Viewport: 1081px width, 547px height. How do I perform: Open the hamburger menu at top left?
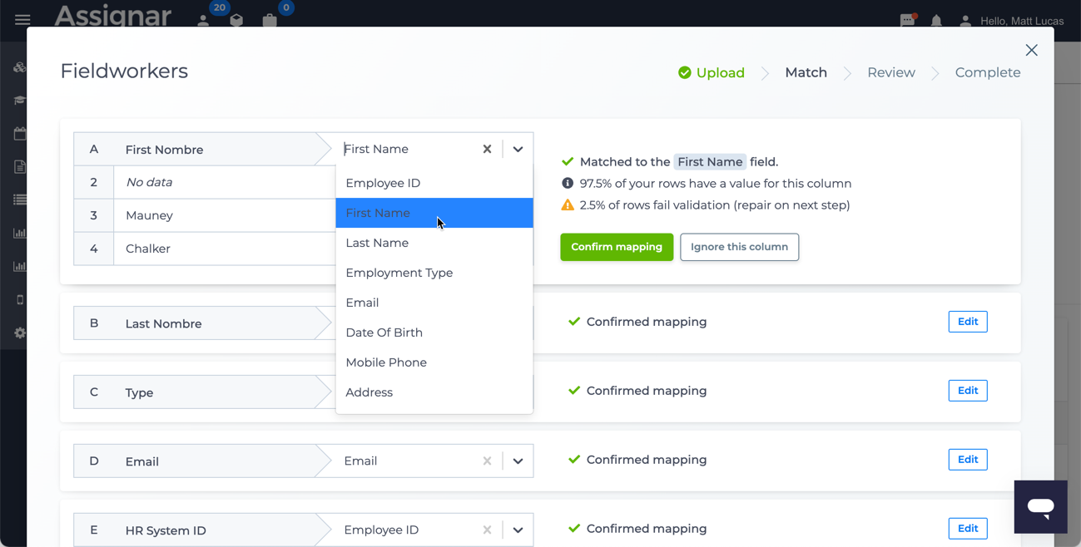click(21, 21)
